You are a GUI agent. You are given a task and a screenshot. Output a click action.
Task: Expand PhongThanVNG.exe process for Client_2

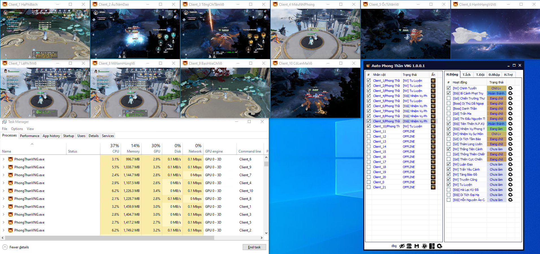click(4, 230)
